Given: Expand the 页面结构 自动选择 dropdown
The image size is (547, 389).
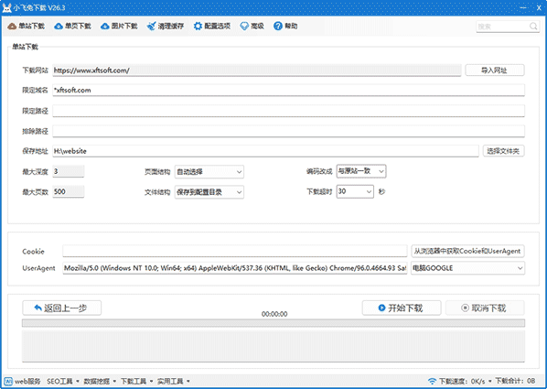Looking at the screenshot, I should 209,172.
